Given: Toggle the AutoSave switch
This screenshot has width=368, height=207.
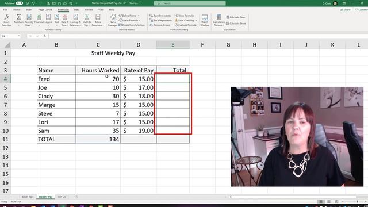Looking at the screenshot, I should pos(19,3).
